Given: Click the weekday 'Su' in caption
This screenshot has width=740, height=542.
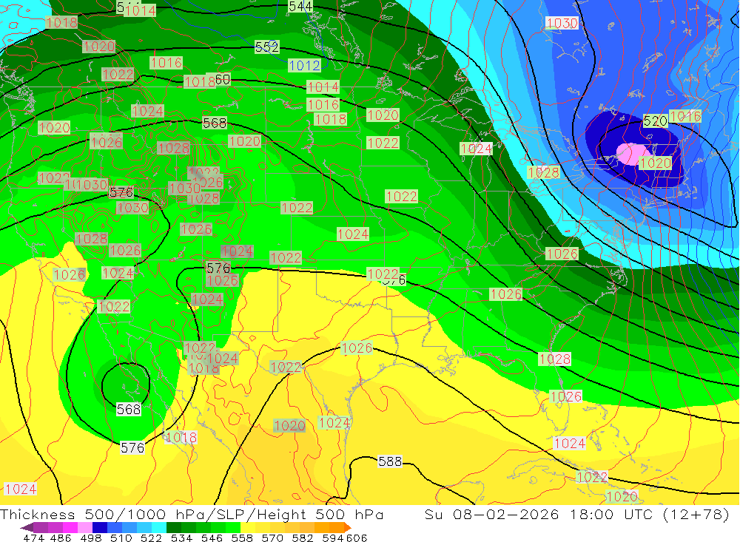Looking at the screenshot, I should (433, 514).
